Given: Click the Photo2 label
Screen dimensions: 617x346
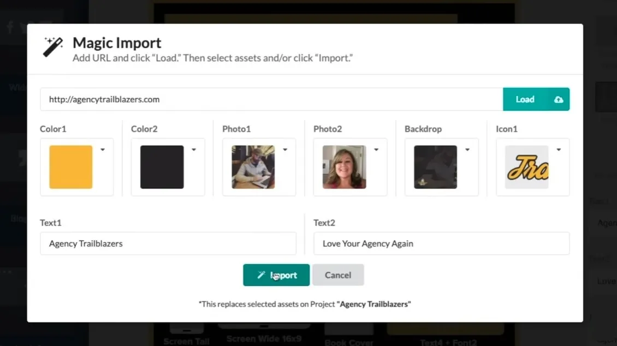Looking at the screenshot, I should pyautogui.click(x=328, y=129).
